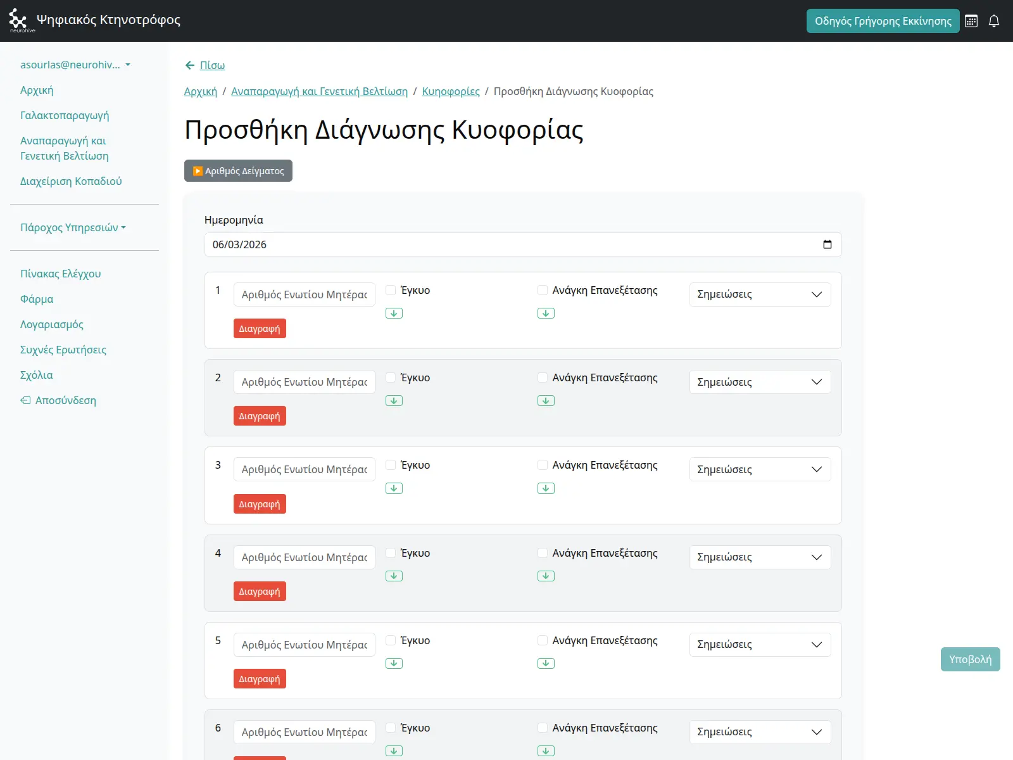Open Διαχείριση Κοπαδιού in the sidebar
This screenshot has height=760, width=1013.
(71, 181)
